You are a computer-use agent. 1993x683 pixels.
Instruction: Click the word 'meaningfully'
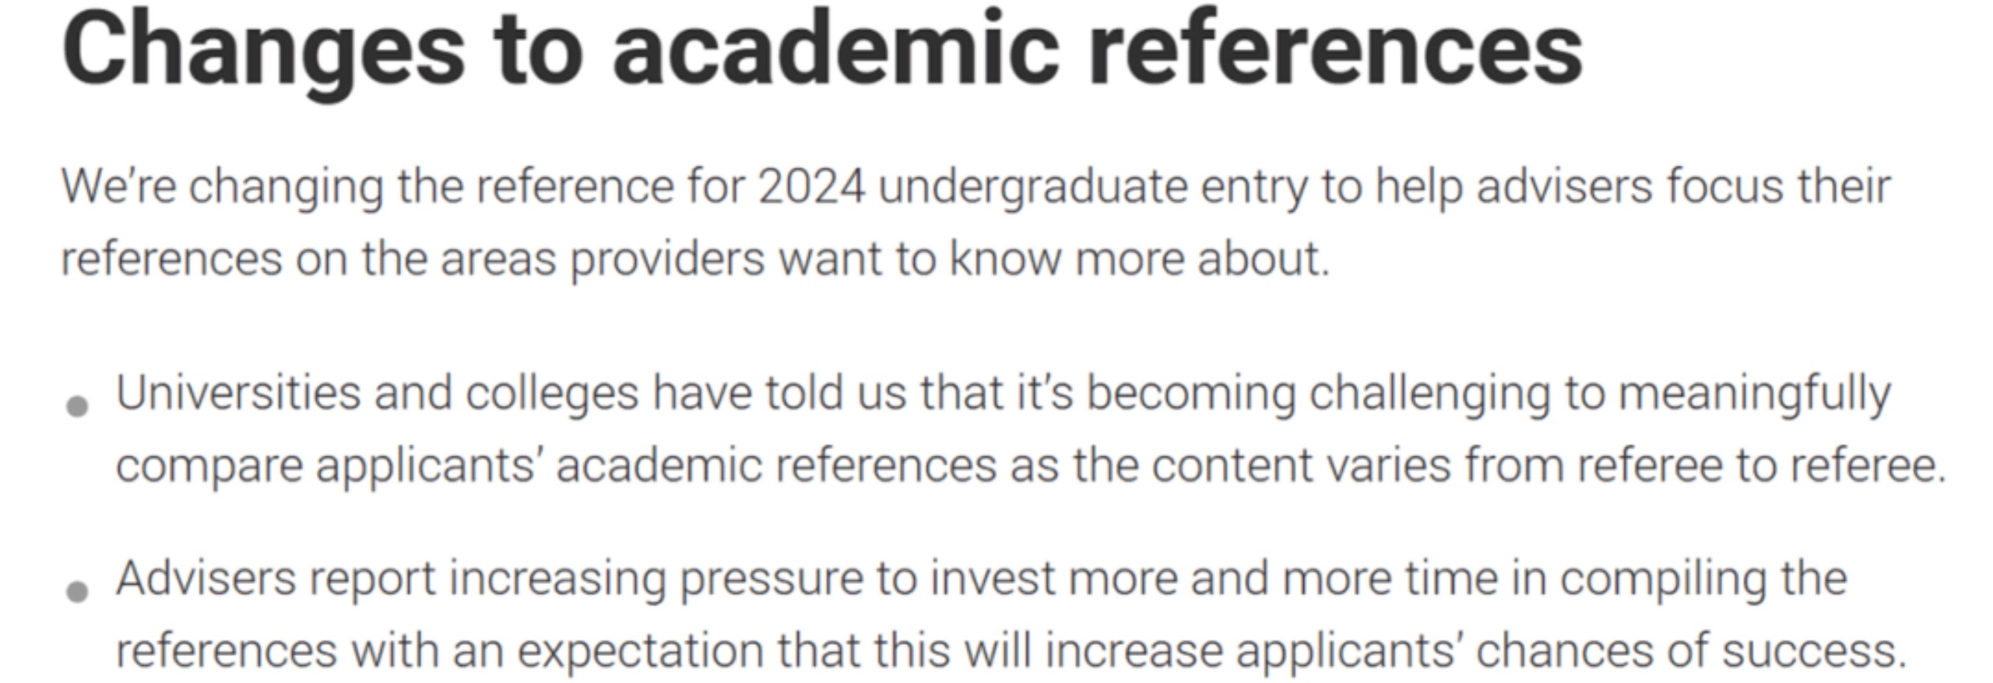pyautogui.click(x=1755, y=393)
